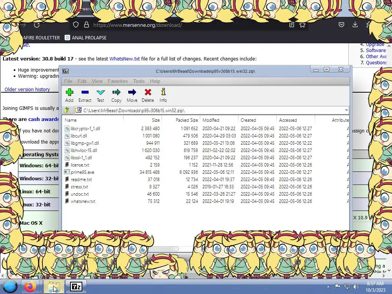Open the Help menu in 7-Zip

tap(155, 81)
